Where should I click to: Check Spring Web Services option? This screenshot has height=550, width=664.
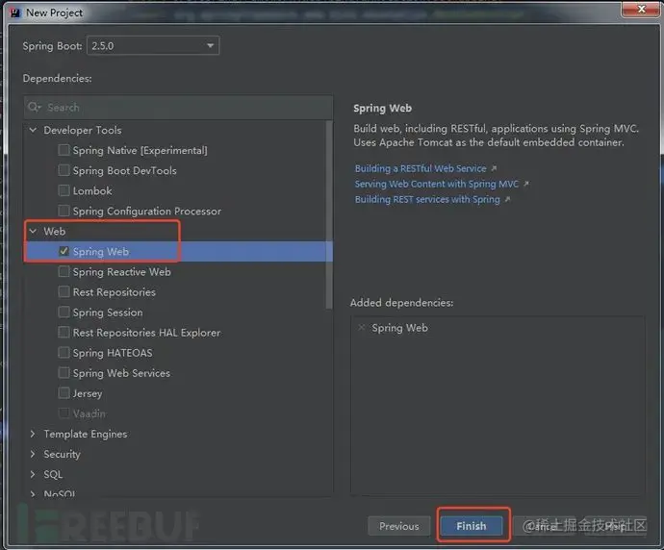tap(64, 373)
